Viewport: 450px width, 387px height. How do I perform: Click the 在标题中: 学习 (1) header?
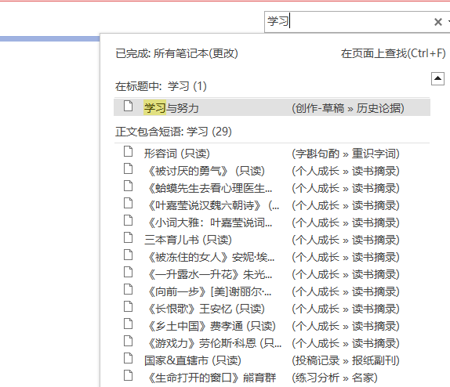pos(161,86)
